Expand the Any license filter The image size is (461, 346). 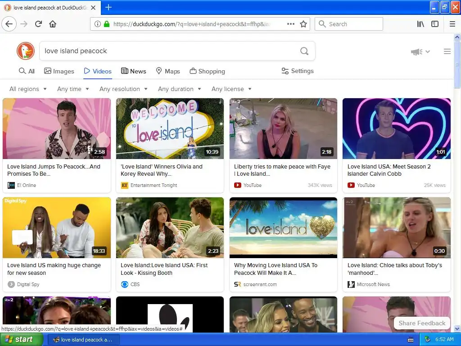[x=231, y=89]
